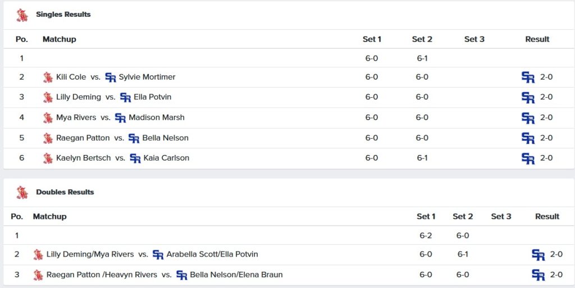575x288 pixels.
Task: Click the SR logo next to Madison Marsh
Action: [x=120, y=118]
